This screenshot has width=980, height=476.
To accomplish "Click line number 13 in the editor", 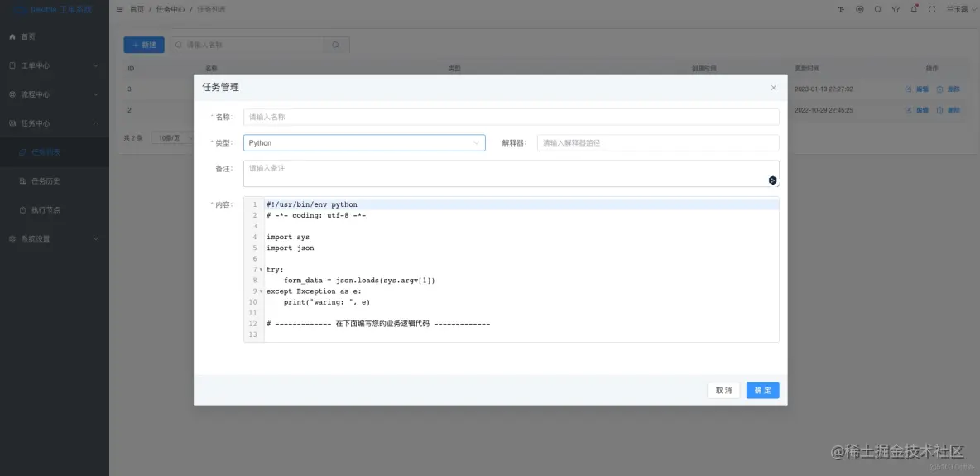I will (x=253, y=334).
